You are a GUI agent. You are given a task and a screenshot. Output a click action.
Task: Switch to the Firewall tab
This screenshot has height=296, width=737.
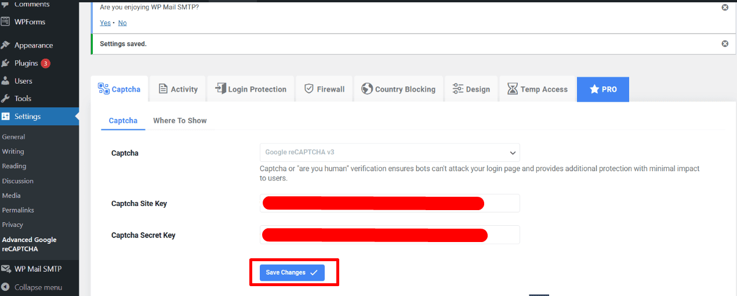(324, 89)
